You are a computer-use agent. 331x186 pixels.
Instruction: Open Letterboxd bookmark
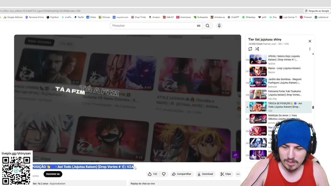(321, 17)
